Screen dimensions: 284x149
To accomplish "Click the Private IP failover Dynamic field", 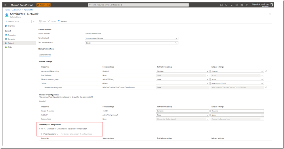I will (x=237, y=111).
